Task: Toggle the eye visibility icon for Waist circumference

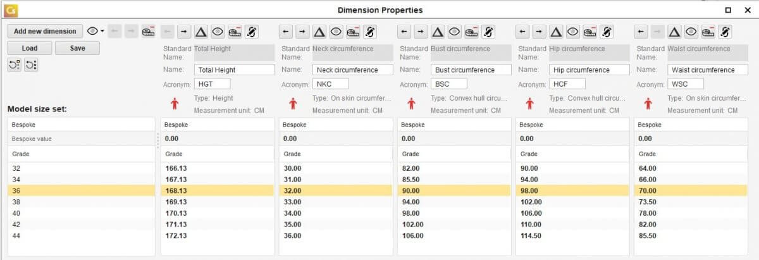Action: click(692, 31)
